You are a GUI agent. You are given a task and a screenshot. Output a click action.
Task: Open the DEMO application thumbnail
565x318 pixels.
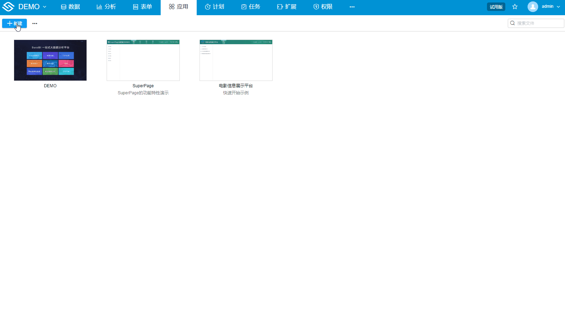tap(50, 60)
